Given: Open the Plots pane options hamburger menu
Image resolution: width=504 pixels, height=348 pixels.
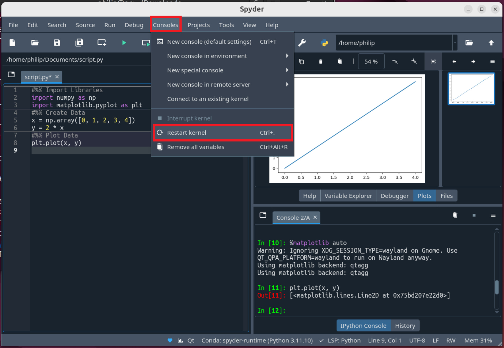Looking at the screenshot, I should pyautogui.click(x=493, y=62).
